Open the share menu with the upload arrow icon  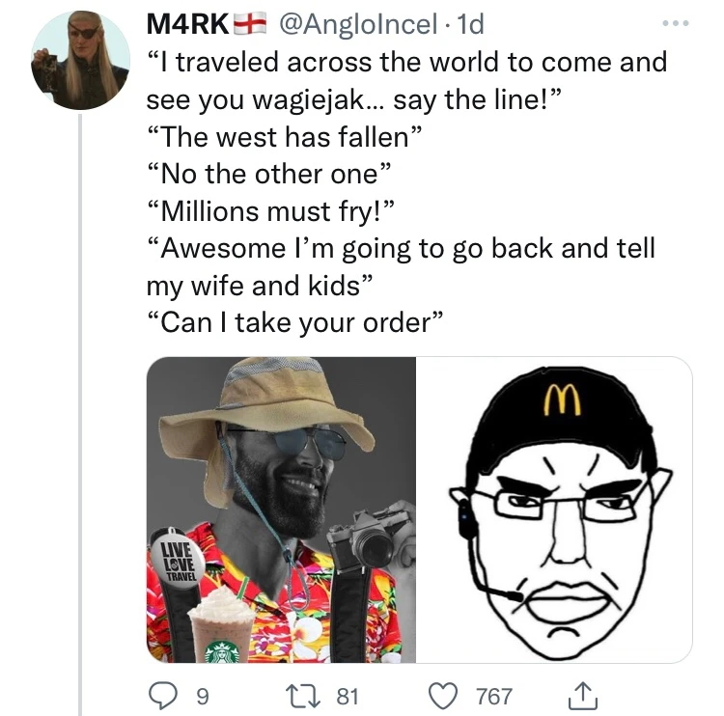583,695
